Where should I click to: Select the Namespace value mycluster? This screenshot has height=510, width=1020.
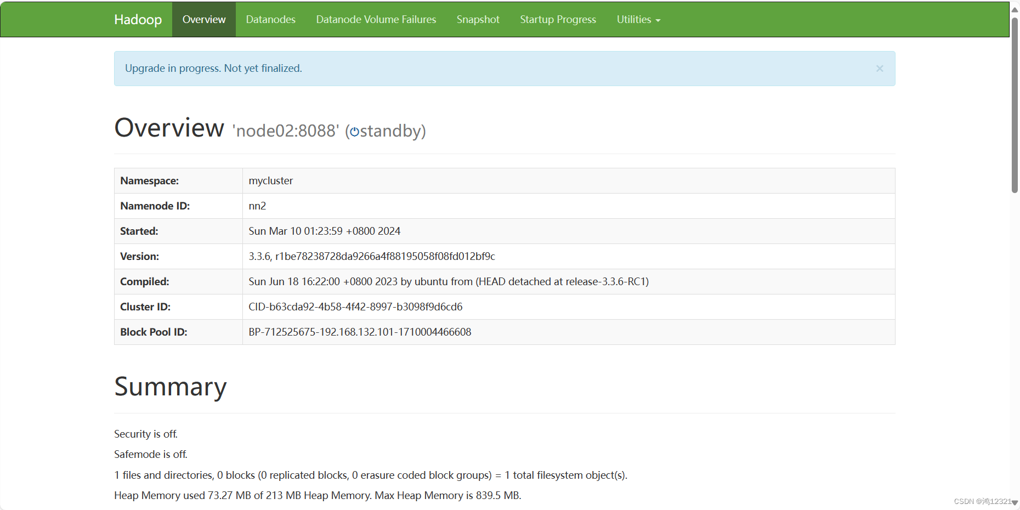tap(271, 180)
